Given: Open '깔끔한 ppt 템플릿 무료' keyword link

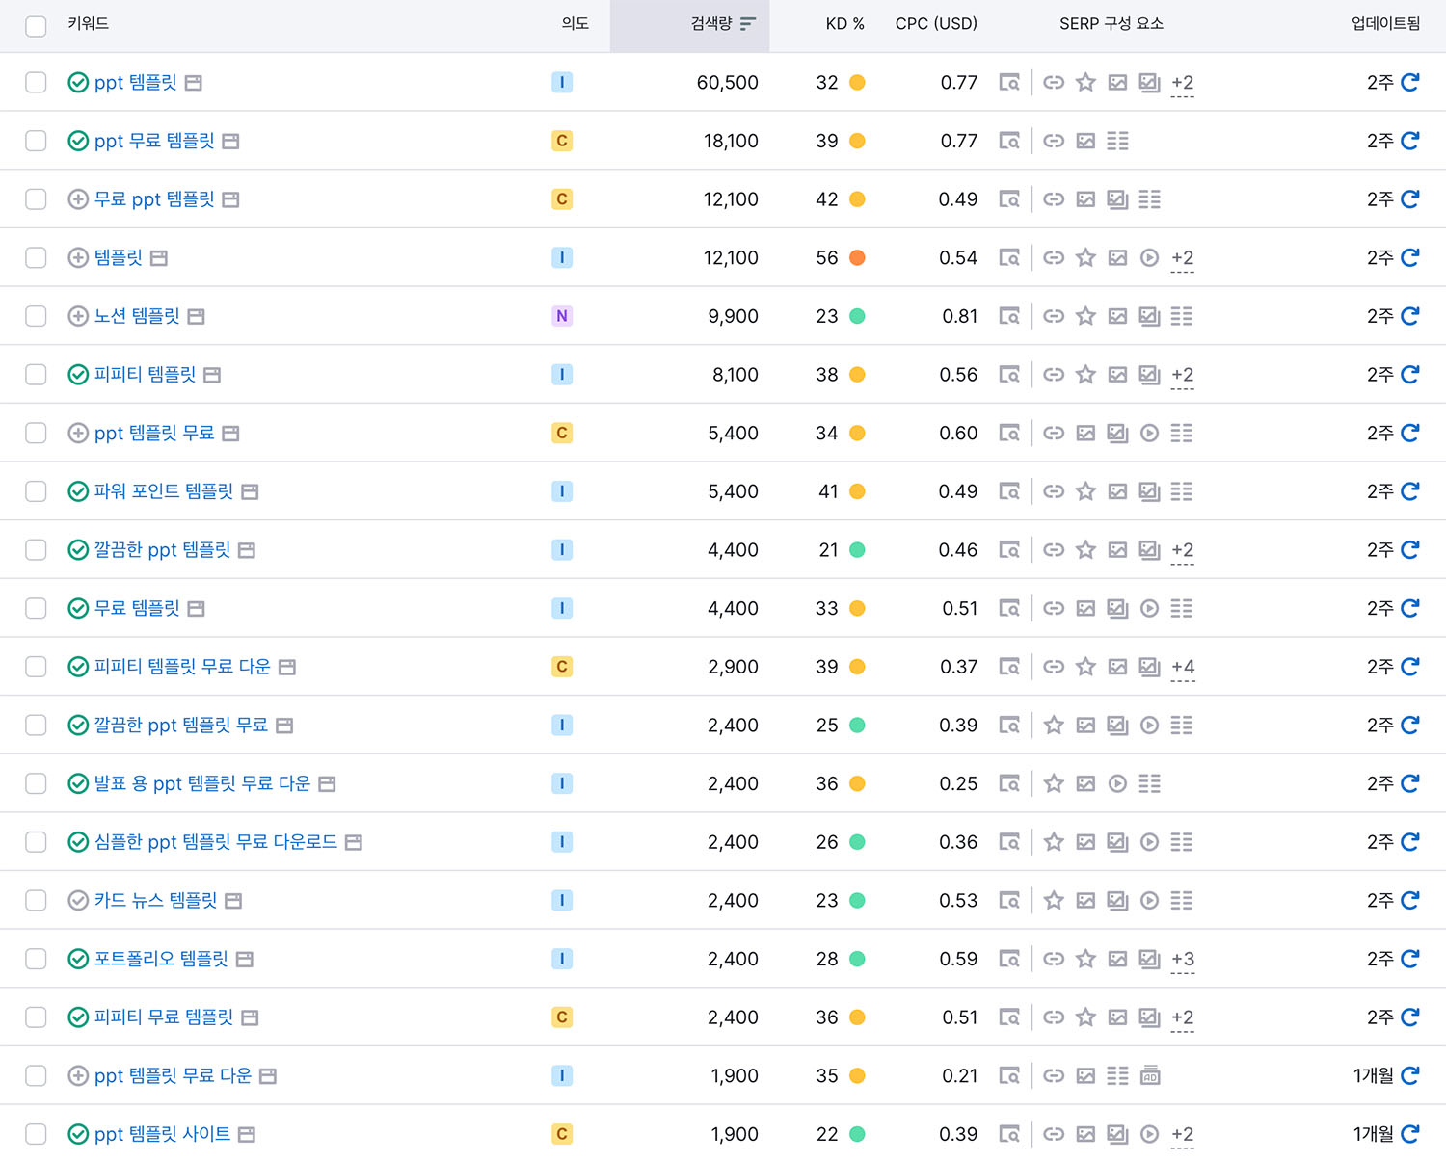Looking at the screenshot, I should point(181,726).
